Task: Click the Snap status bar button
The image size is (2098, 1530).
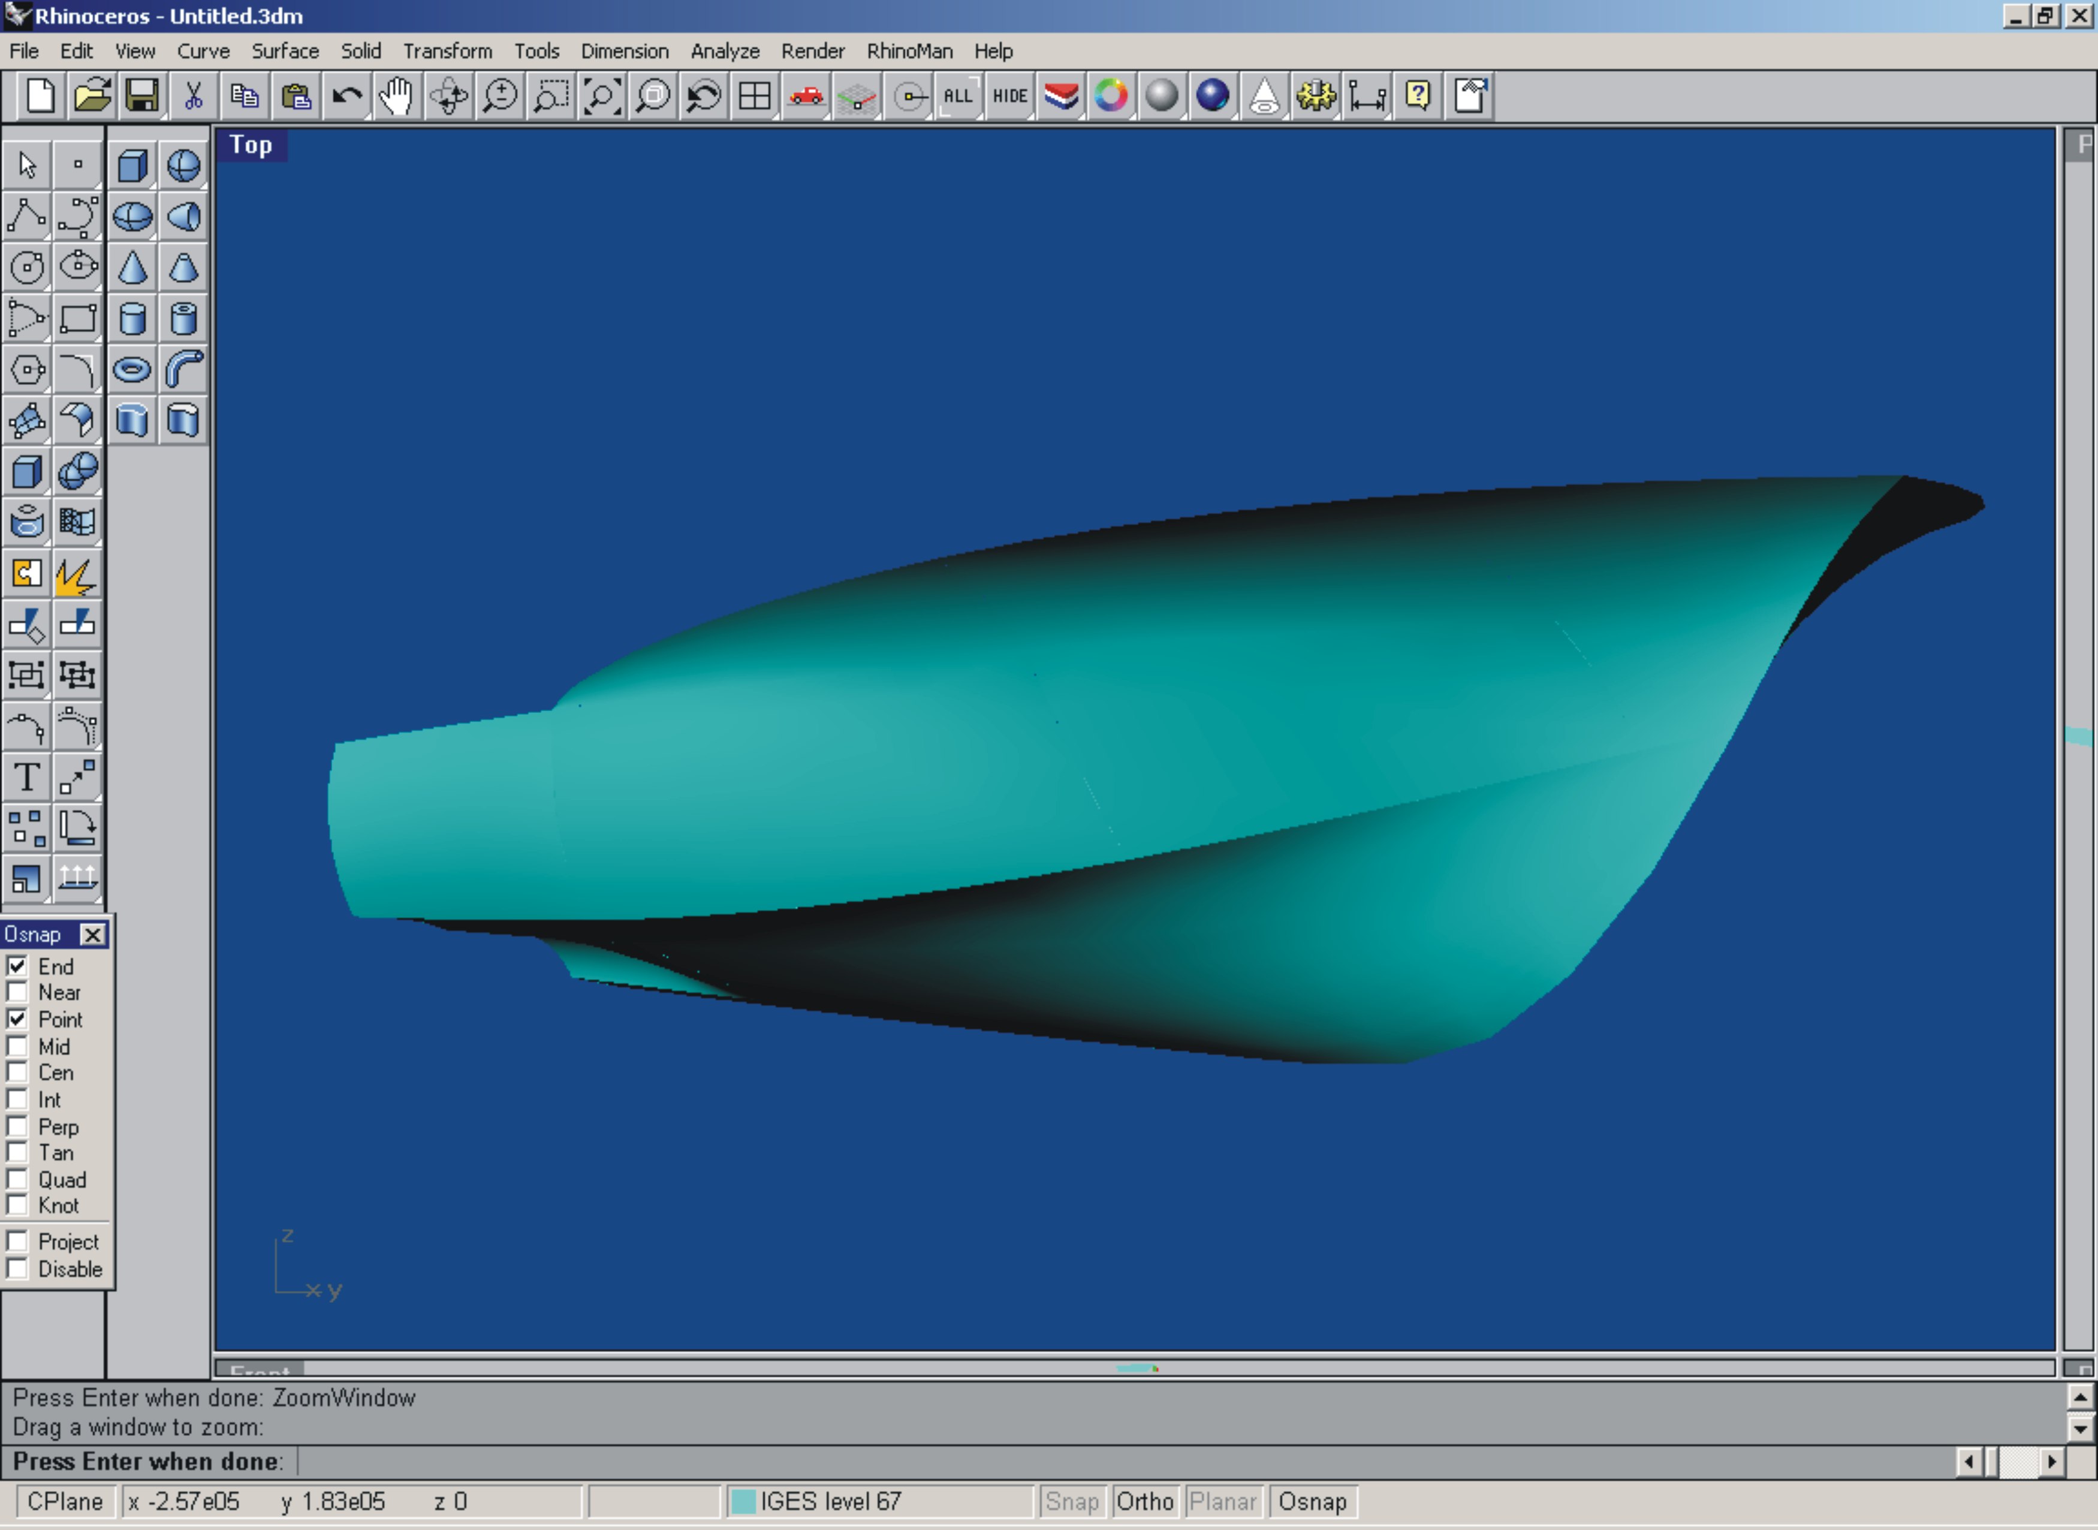Action: tap(1071, 1501)
